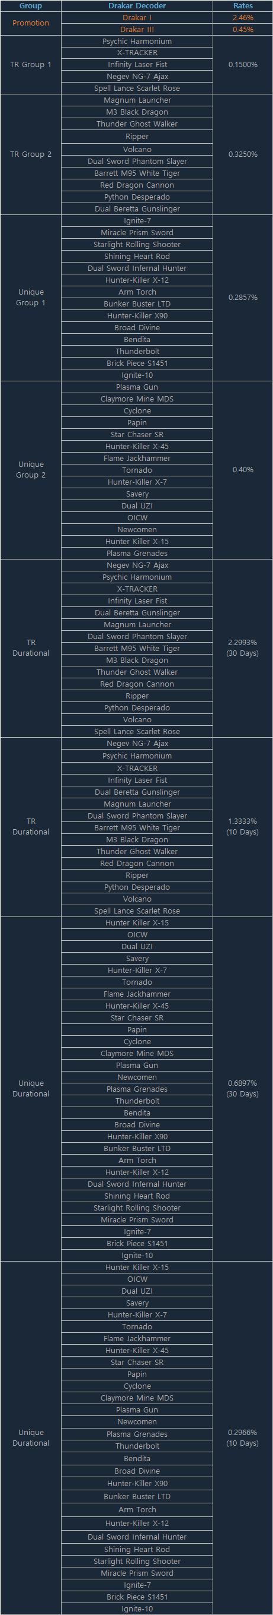Image resolution: width=273 pixels, height=1615 pixels.
Task: Click the TR Group 2 label
Action: (x=31, y=154)
